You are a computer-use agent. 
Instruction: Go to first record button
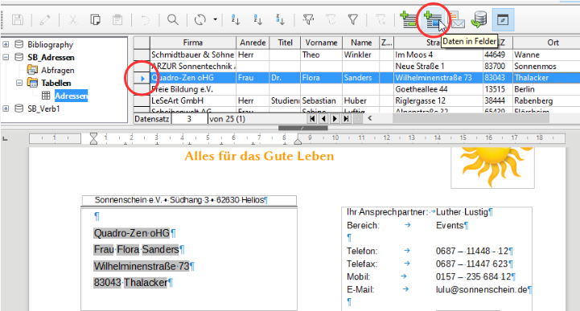[312, 119]
